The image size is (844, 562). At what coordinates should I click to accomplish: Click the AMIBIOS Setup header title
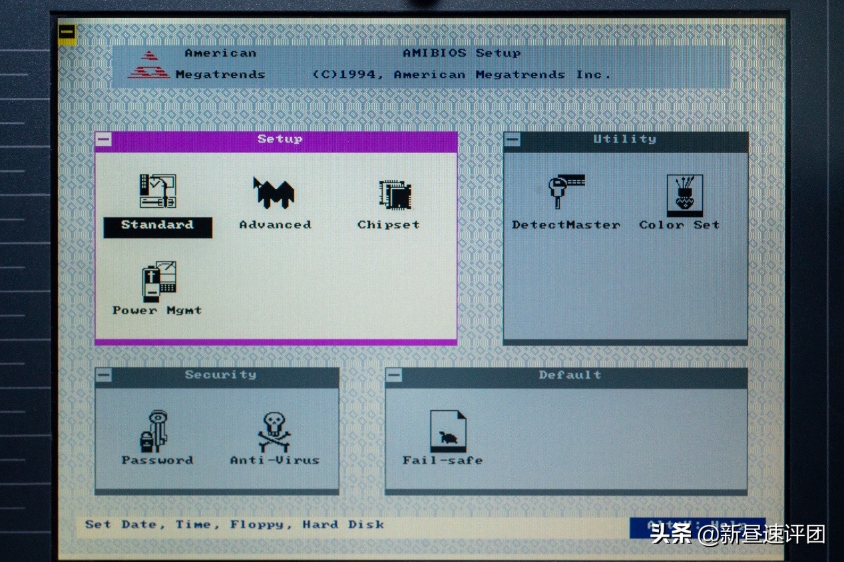click(462, 53)
